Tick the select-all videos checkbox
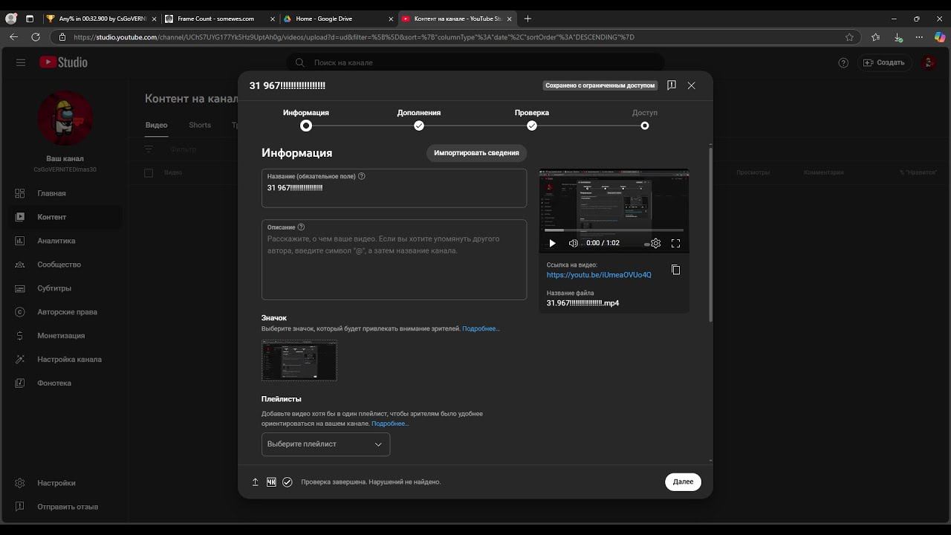Image resolution: width=951 pixels, height=535 pixels. (149, 173)
